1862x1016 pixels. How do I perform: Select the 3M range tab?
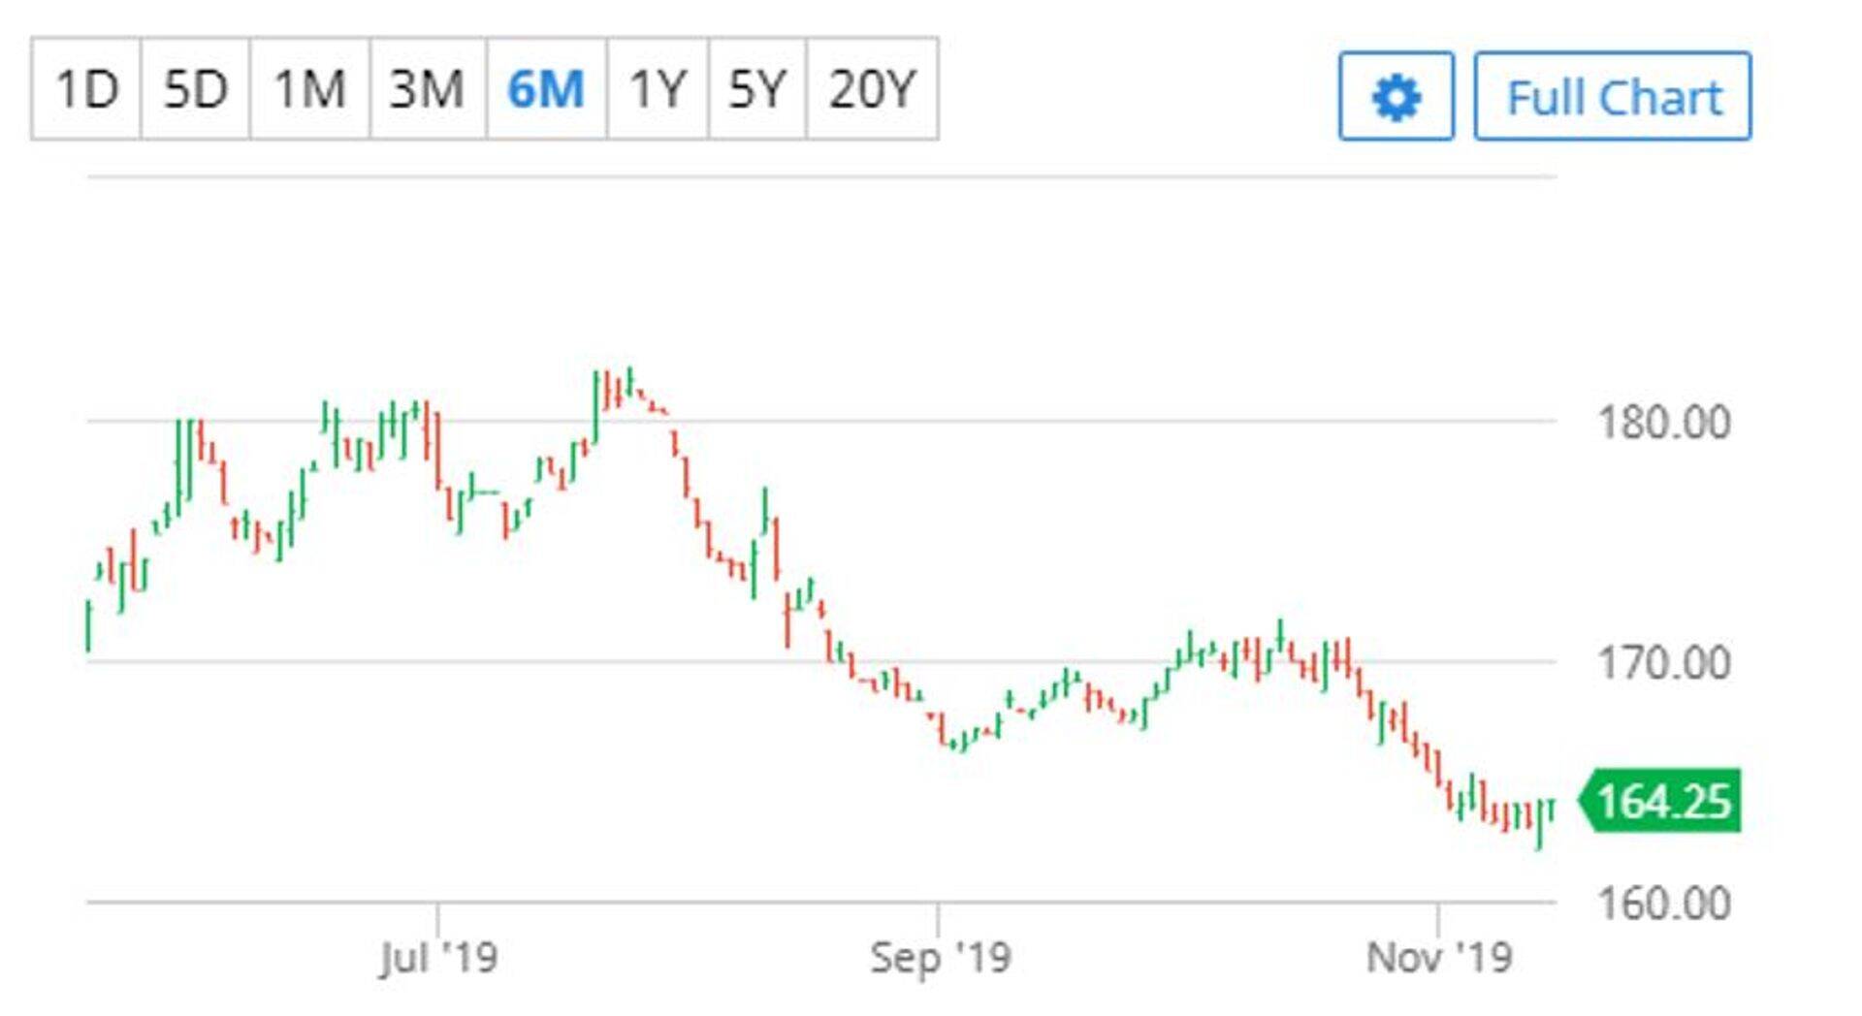tap(427, 89)
